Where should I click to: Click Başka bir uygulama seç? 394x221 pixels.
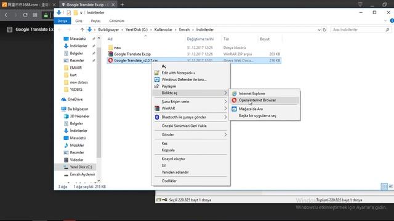pyautogui.click(x=264, y=116)
